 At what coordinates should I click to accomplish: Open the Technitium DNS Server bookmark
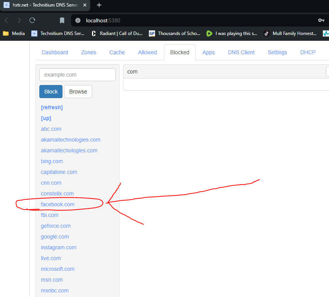coord(58,33)
